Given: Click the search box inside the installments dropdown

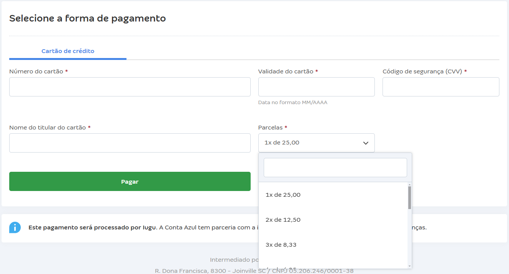Looking at the screenshot, I should [x=335, y=167].
